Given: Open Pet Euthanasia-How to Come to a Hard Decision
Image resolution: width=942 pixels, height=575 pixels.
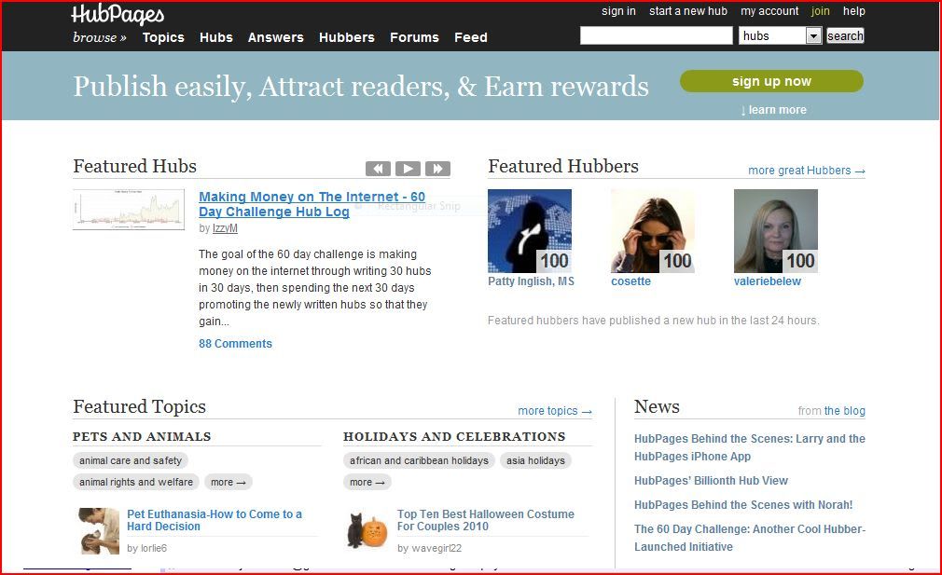Looking at the screenshot, I should [215, 520].
